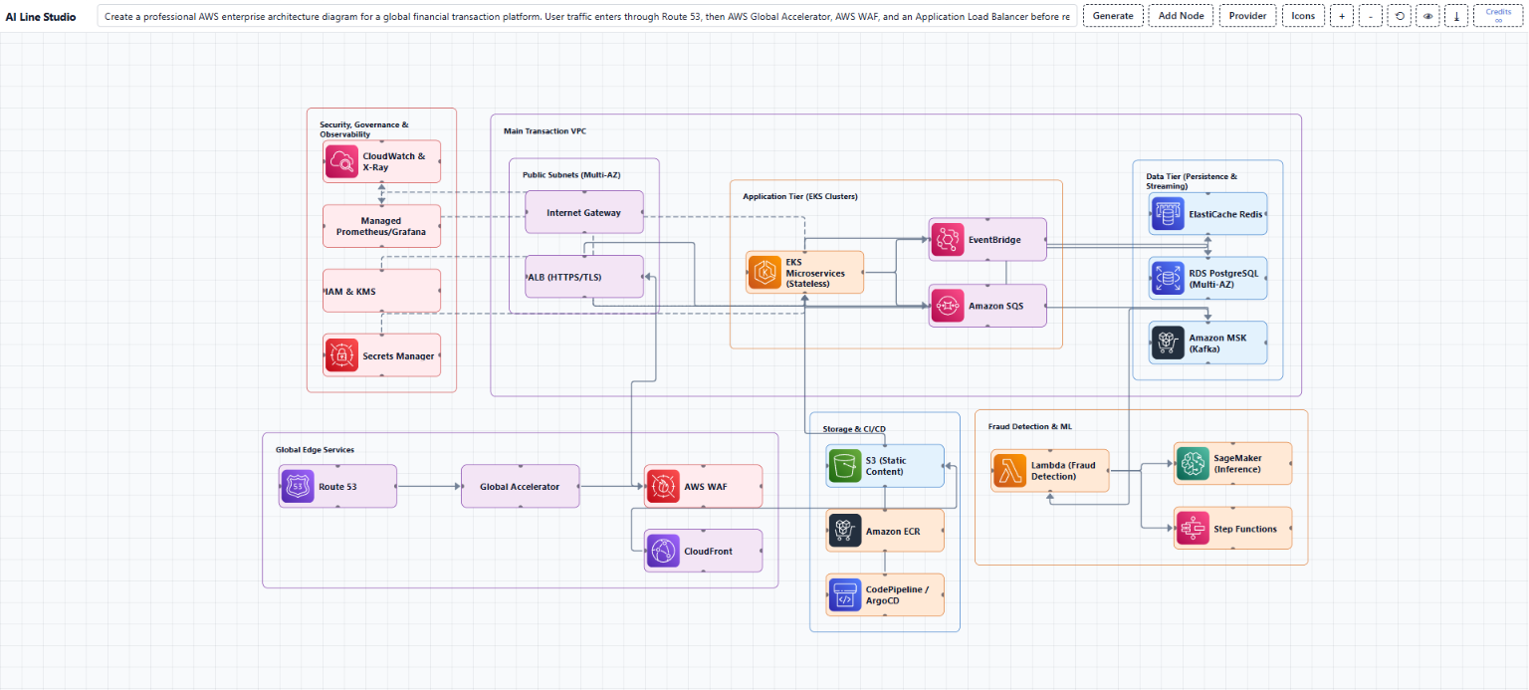The width and height of the screenshot is (1529, 690).
Task: Click the AI Line Studio title
Action: pyautogui.click(x=41, y=17)
